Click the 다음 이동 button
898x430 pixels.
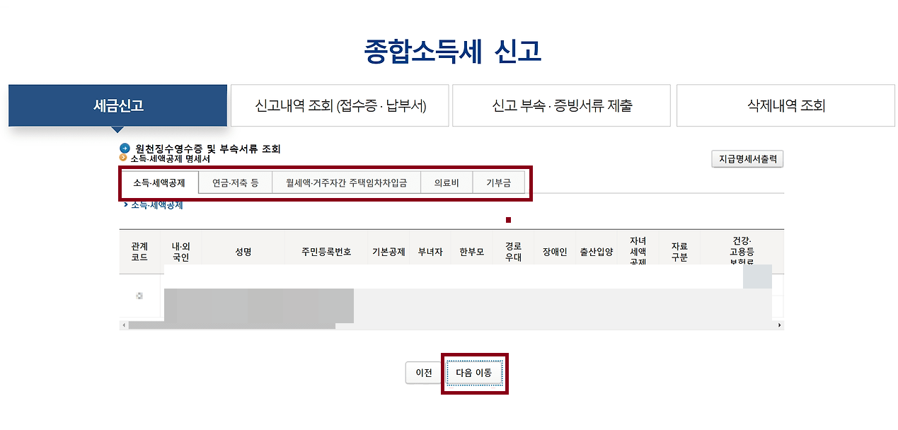(x=475, y=373)
